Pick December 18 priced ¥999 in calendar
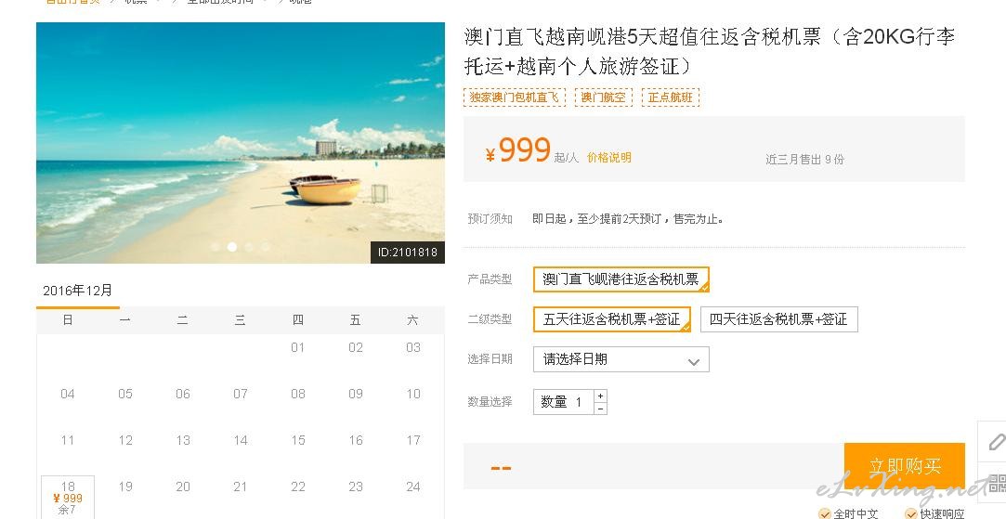This screenshot has height=519, width=1006. (68, 498)
